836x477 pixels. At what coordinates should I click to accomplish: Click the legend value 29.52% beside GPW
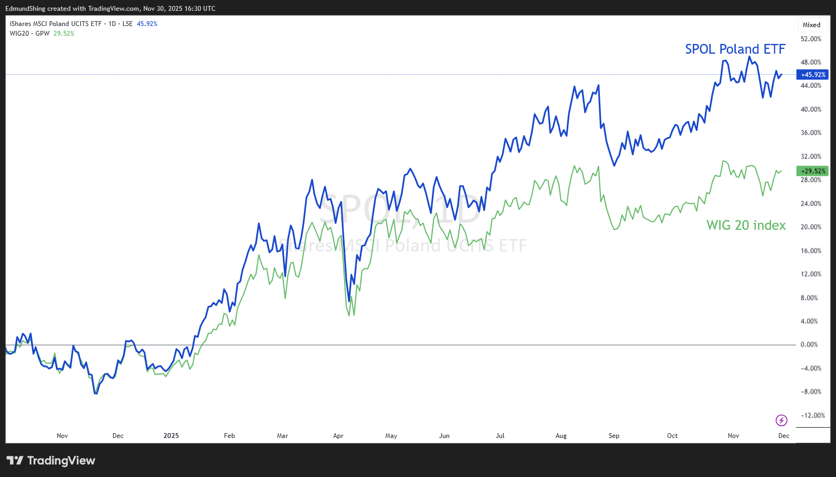pyautogui.click(x=64, y=34)
